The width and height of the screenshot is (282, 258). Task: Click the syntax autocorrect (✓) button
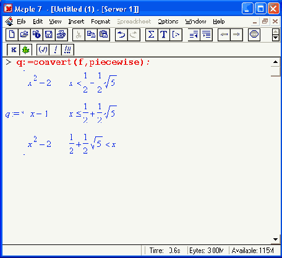tap(43, 49)
